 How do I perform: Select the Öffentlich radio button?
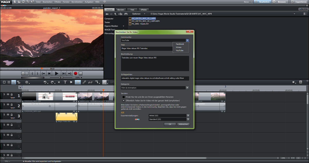124,101
